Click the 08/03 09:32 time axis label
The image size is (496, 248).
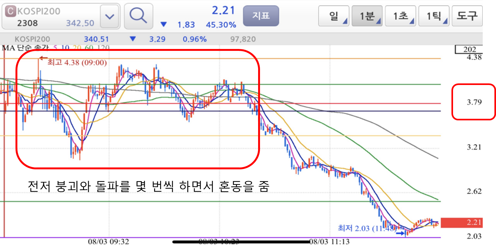click(x=108, y=242)
